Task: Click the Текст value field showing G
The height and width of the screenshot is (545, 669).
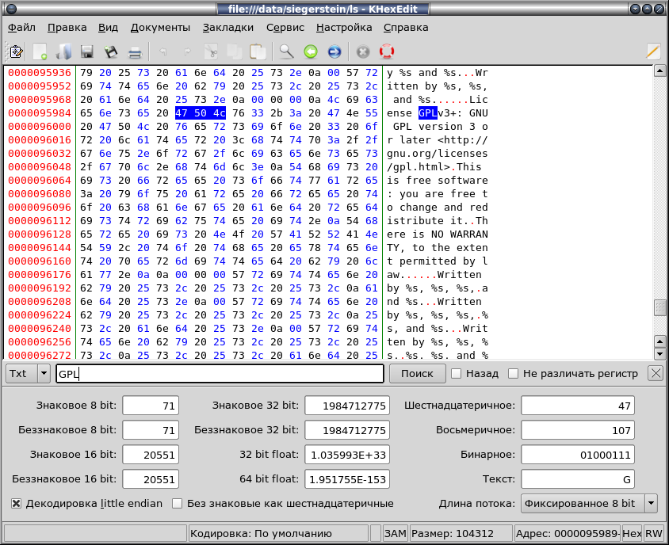Action: tap(578, 479)
